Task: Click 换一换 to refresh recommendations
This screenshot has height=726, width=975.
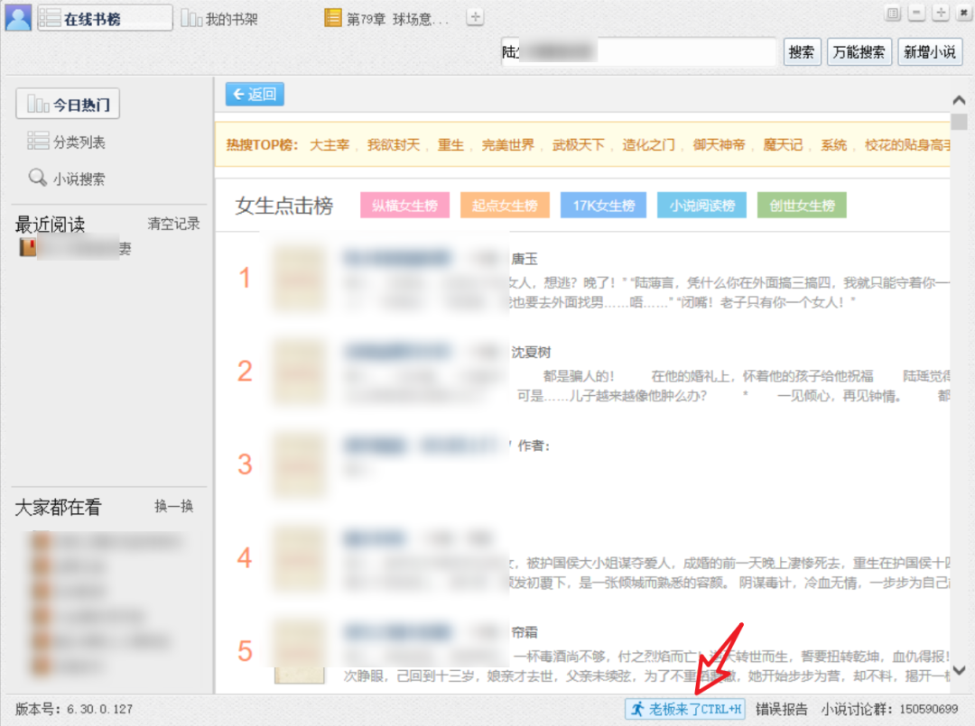Action: click(173, 508)
